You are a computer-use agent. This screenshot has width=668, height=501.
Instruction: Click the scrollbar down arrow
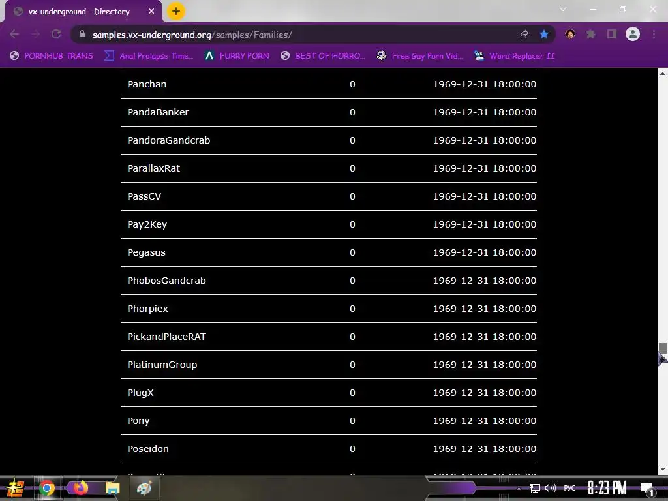tap(663, 469)
